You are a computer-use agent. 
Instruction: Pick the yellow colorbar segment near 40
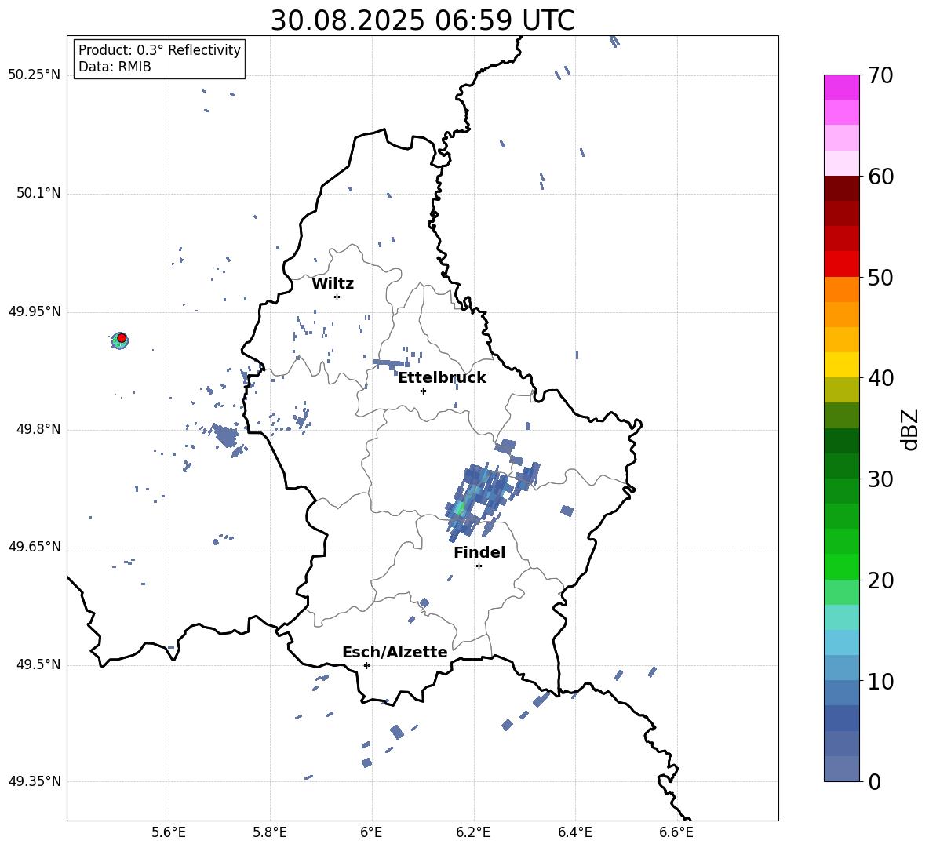pyautogui.click(x=841, y=365)
